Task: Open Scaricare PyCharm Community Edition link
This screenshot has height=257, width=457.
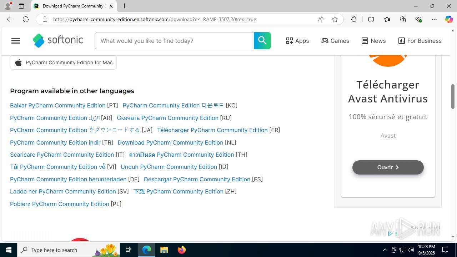Action: pos(62,155)
